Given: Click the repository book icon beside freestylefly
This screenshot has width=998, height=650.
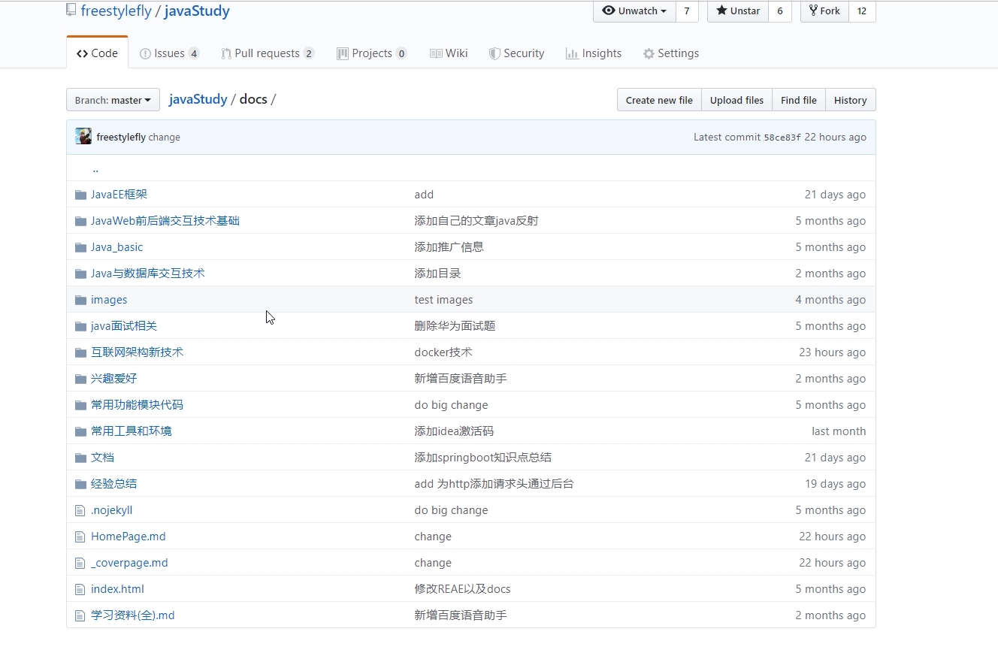Looking at the screenshot, I should 71,11.
